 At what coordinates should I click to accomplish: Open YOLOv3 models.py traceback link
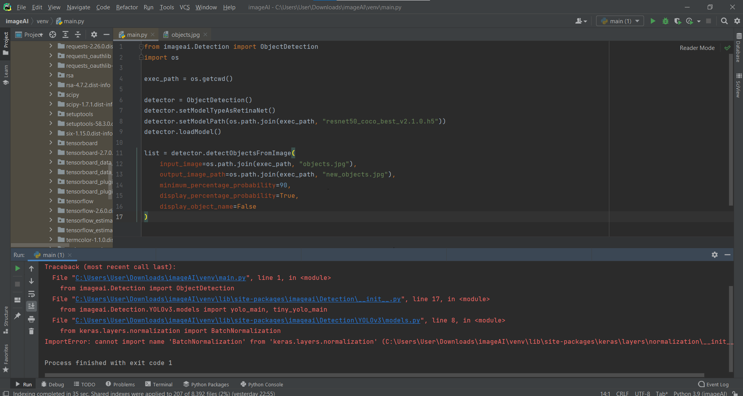coord(248,320)
